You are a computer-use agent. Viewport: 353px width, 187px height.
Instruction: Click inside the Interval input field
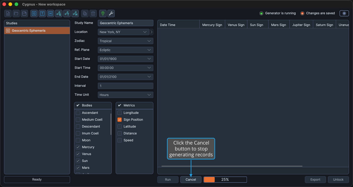[x=126, y=86]
